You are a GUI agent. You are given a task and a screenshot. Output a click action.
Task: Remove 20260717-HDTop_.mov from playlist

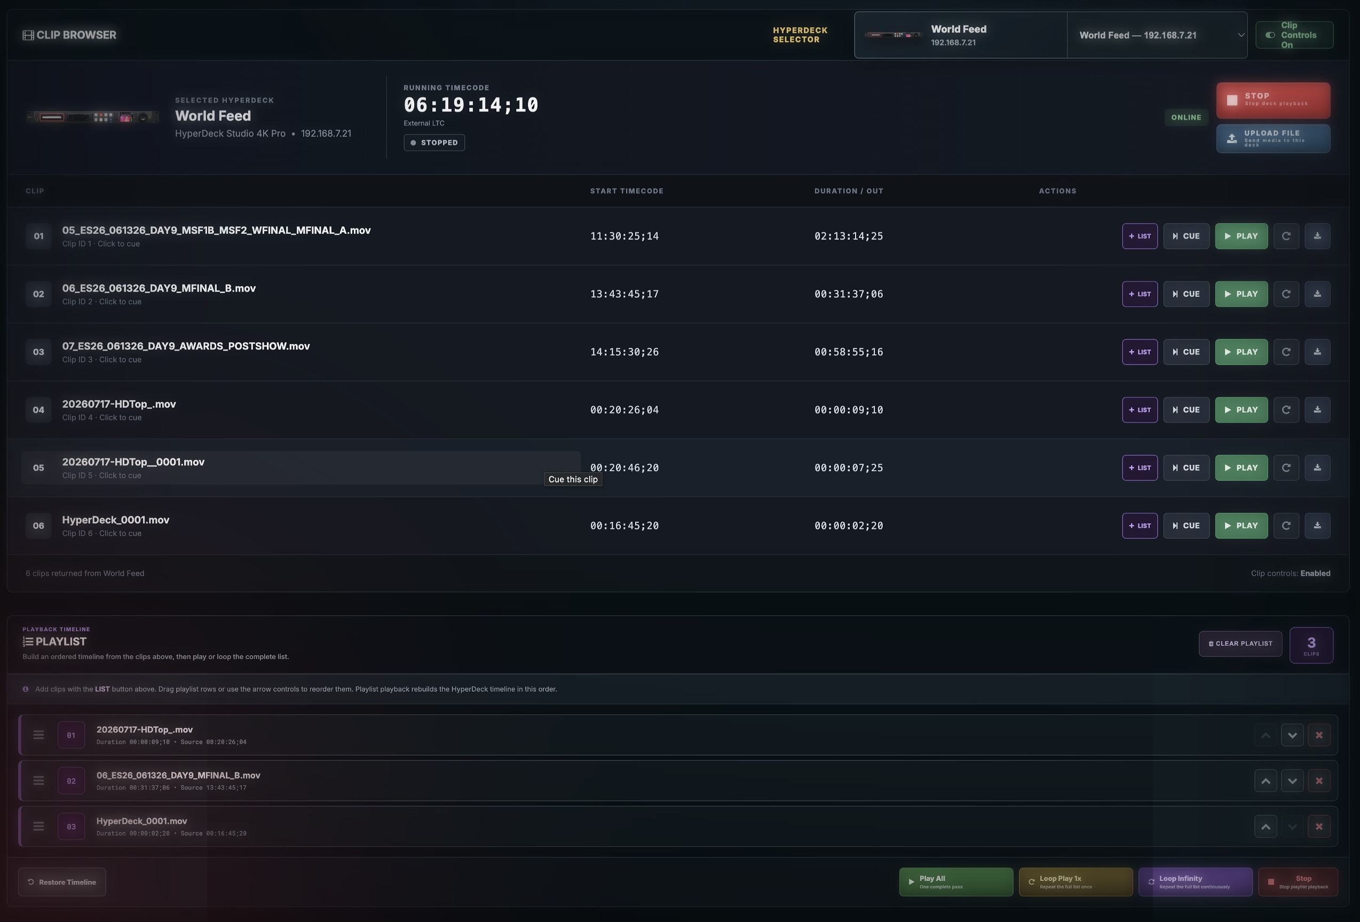coord(1319,735)
